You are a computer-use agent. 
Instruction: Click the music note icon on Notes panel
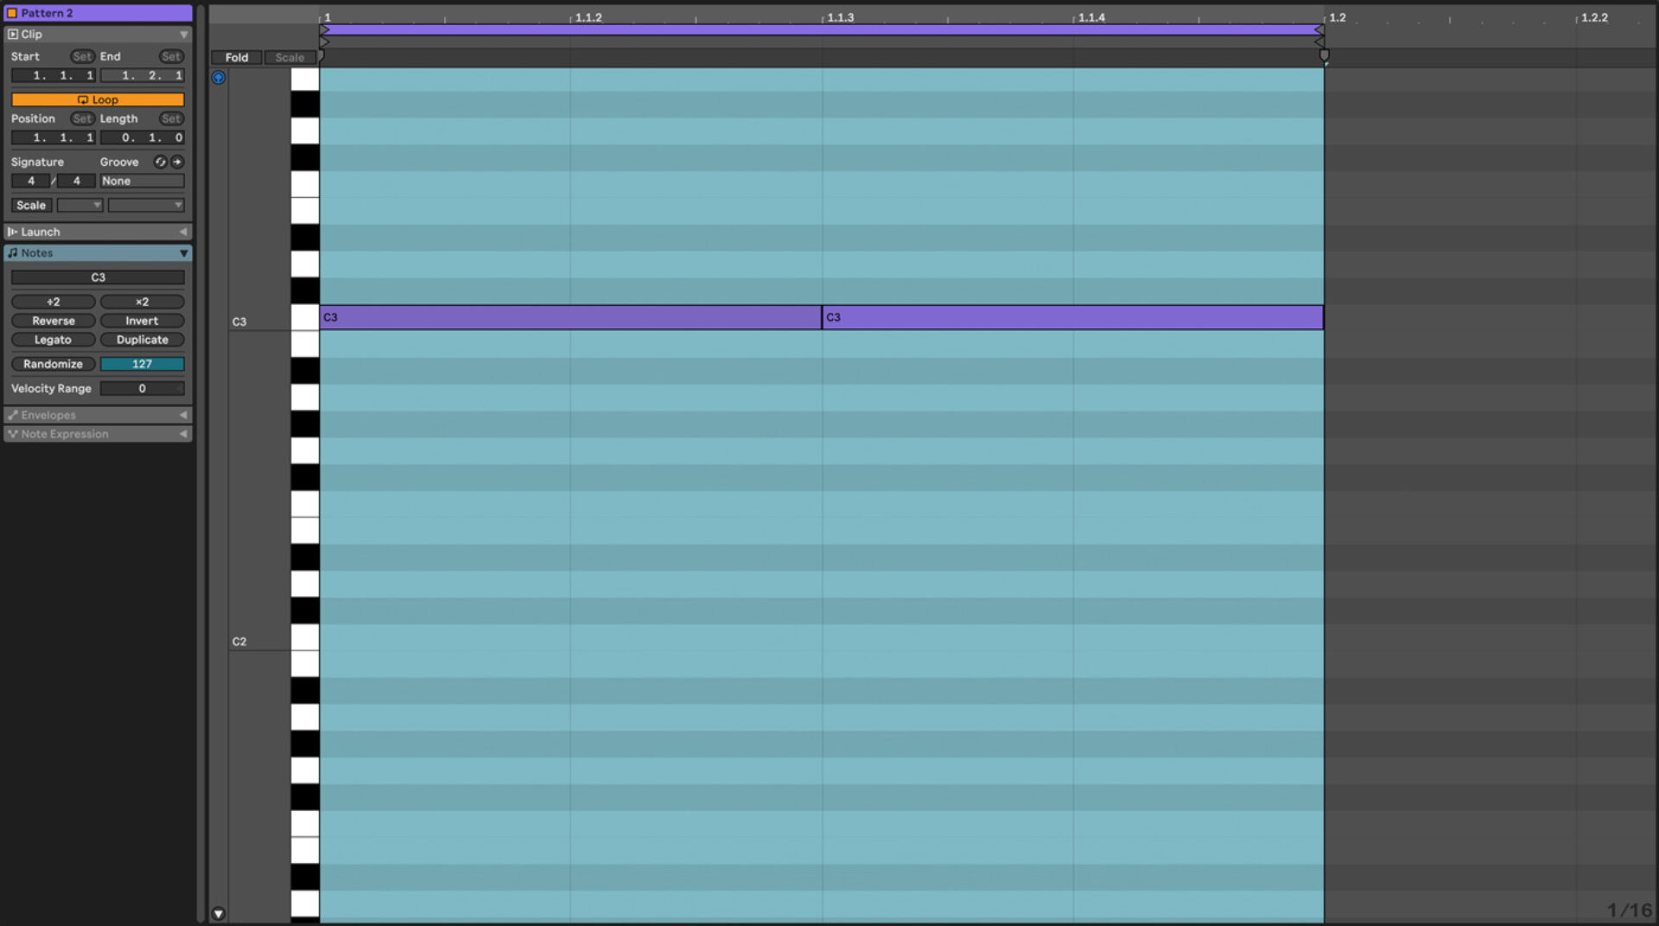coord(12,253)
